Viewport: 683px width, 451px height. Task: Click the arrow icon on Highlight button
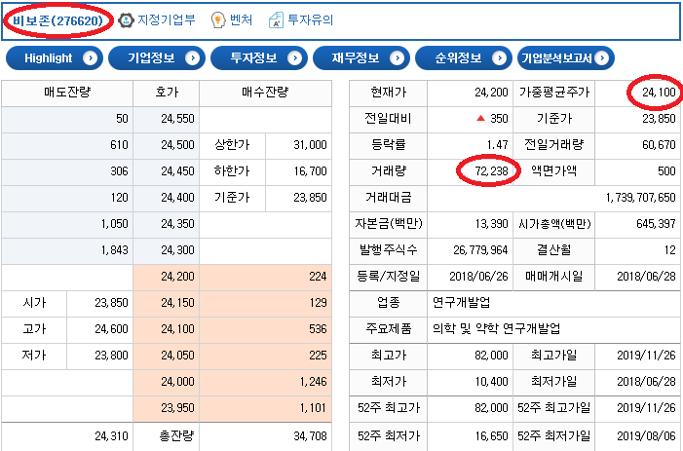[x=91, y=57]
